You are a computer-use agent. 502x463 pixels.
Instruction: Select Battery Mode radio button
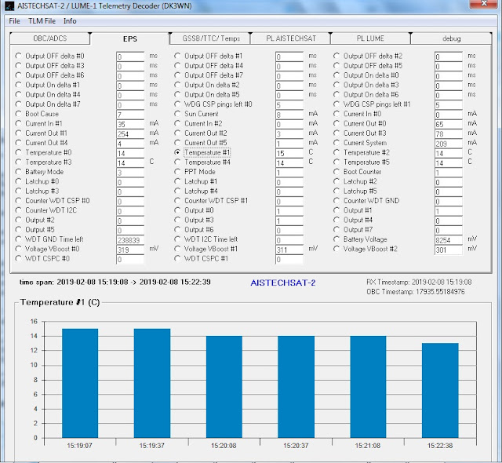click(x=19, y=172)
